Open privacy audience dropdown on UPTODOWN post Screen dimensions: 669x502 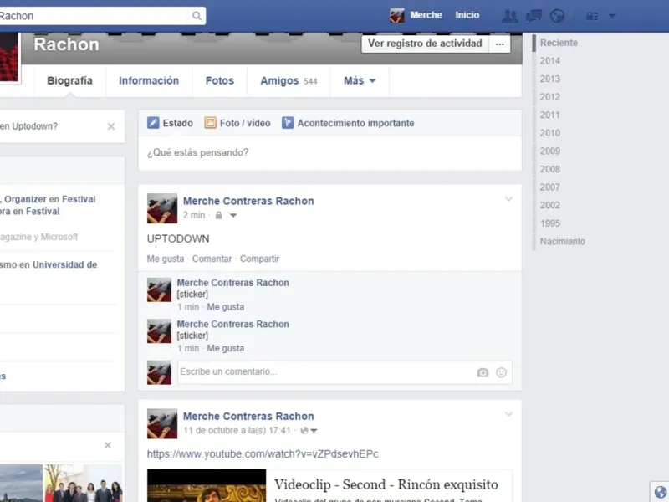pos(233,216)
